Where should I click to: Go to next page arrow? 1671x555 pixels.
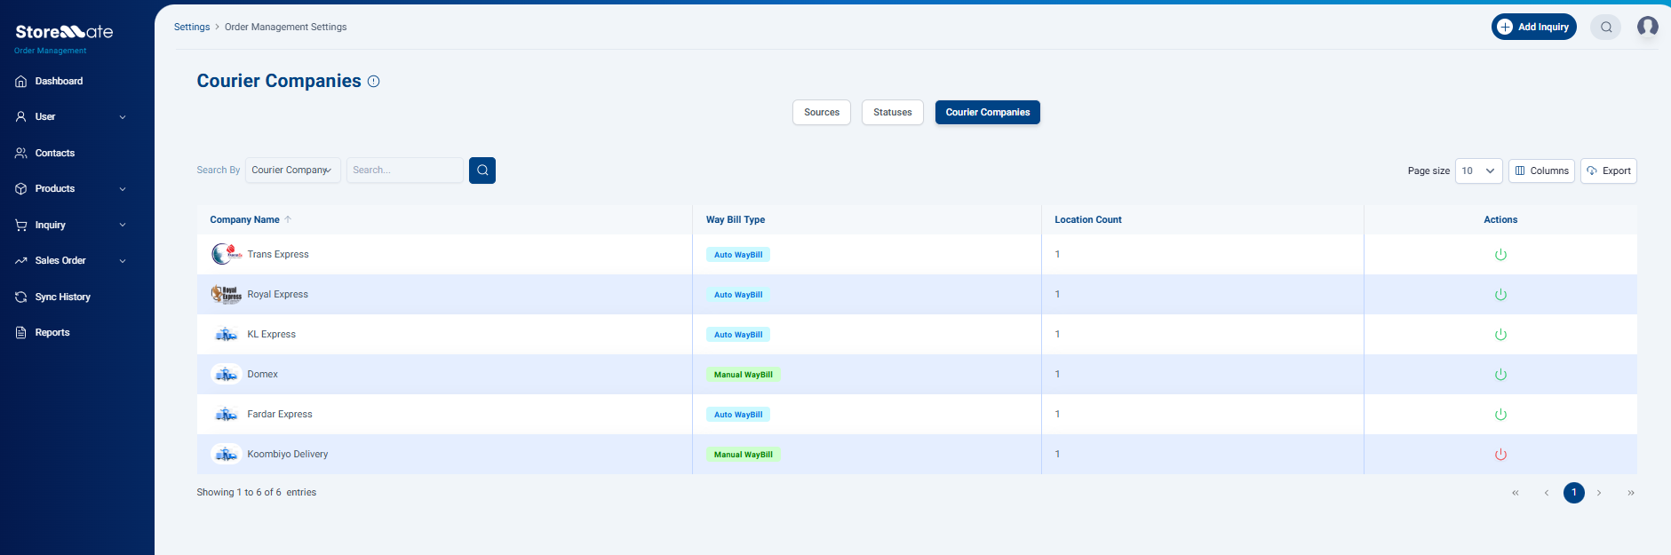1599,493
